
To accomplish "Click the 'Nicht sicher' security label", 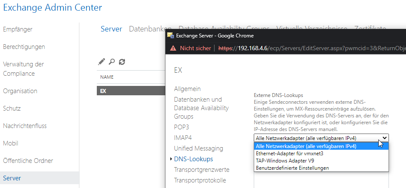I will tap(195, 48).
